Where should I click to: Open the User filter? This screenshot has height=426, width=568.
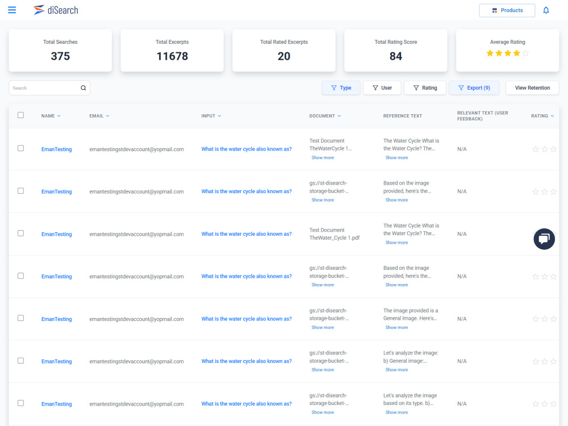tap(382, 88)
